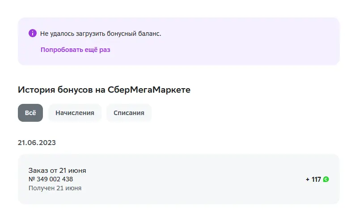Click the plus sign before 117
Screen dimensions: 355x214
308,180
